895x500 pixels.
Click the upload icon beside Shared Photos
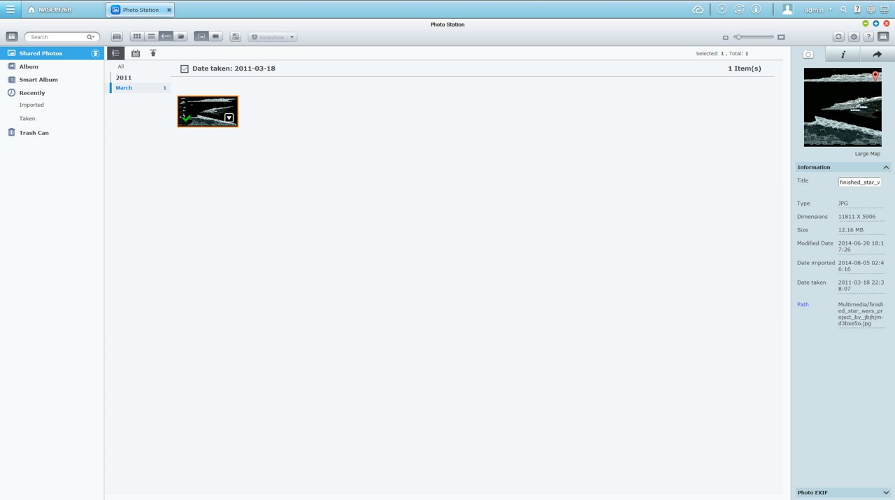[x=95, y=53]
